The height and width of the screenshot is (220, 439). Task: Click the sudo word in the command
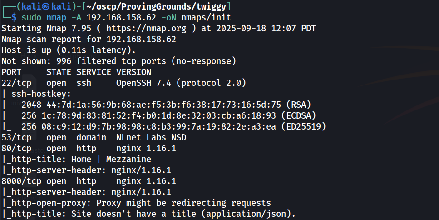(x=31, y=18)
